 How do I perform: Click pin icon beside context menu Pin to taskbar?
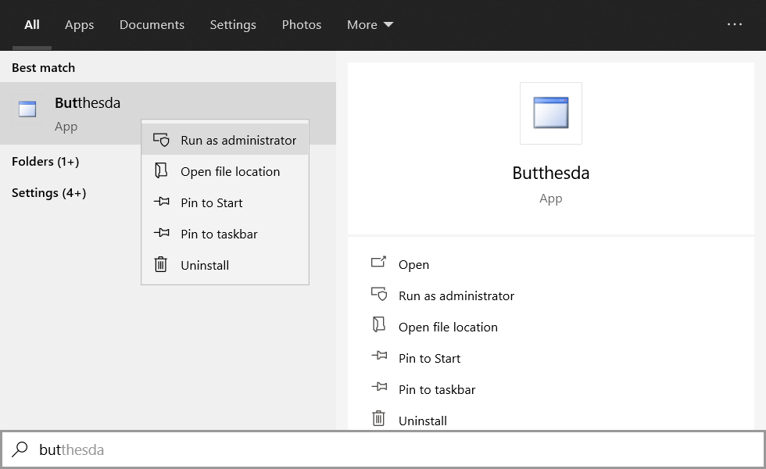tap(161, 233)
